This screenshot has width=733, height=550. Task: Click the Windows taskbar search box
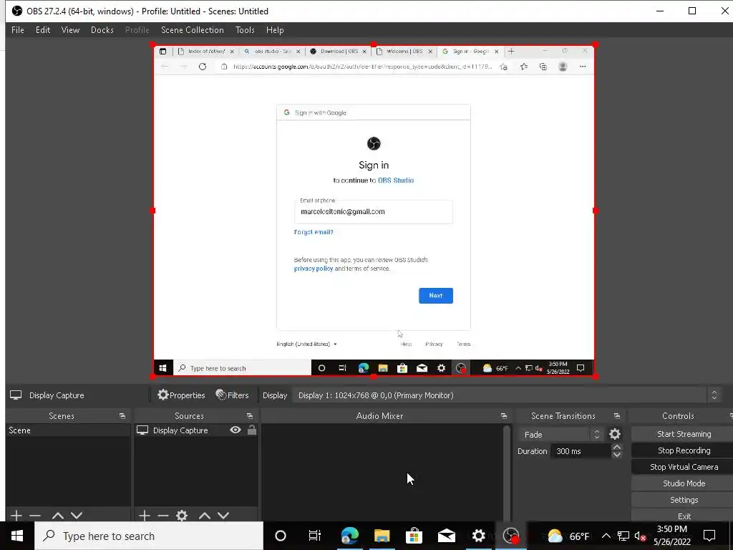click(149, 536)
